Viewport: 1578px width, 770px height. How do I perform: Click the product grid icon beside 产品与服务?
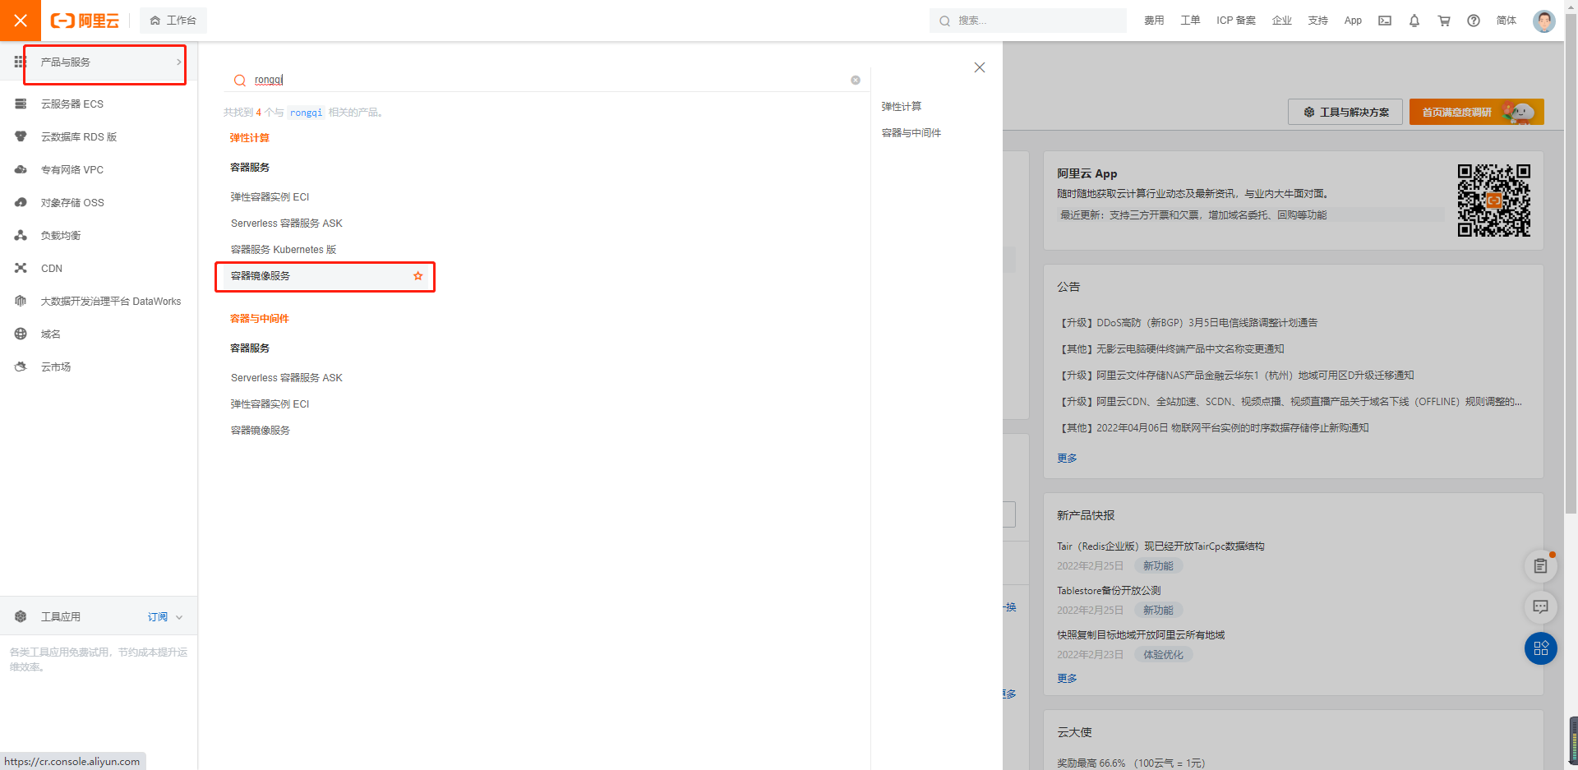(20, 62)
